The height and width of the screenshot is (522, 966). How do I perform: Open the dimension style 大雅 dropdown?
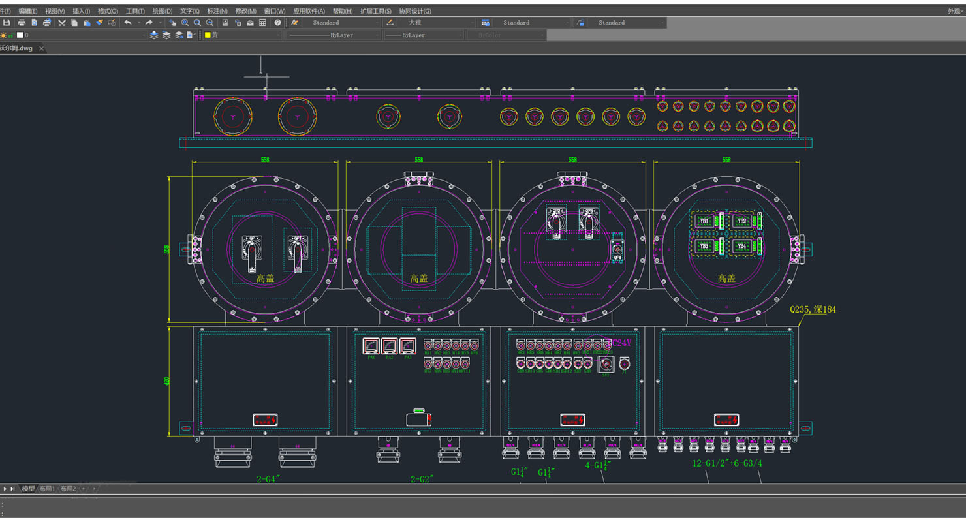(472, 23)
